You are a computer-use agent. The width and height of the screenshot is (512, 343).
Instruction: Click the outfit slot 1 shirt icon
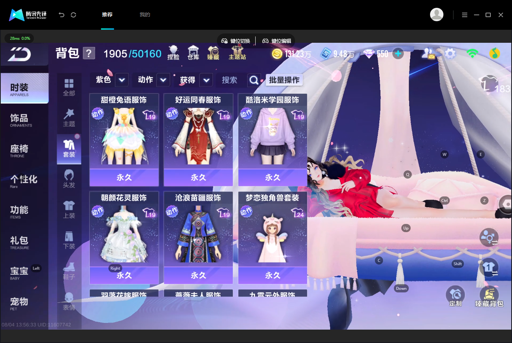tap(489, 267)
